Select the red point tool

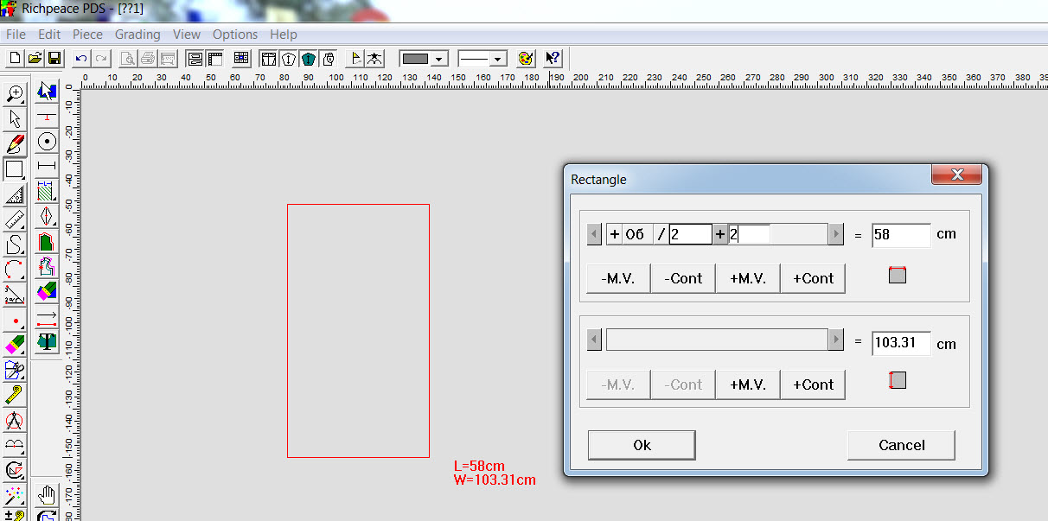[x=15, y=321]
